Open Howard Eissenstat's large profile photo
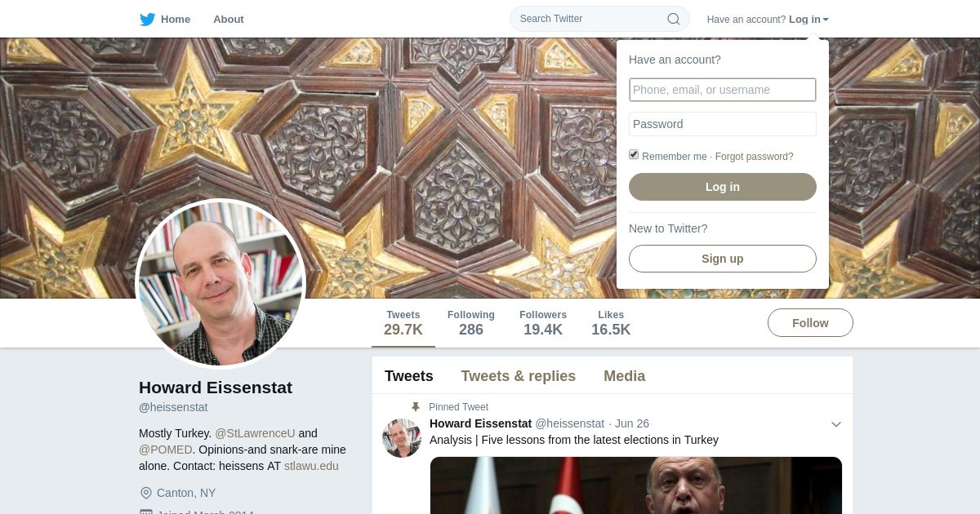This screenshot has width=980, height=514. [220, 284]
